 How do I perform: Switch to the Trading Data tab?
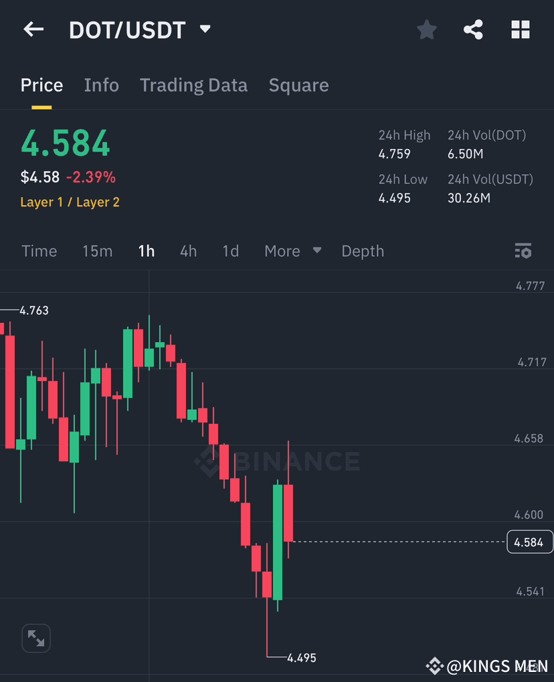coord(193,85)
